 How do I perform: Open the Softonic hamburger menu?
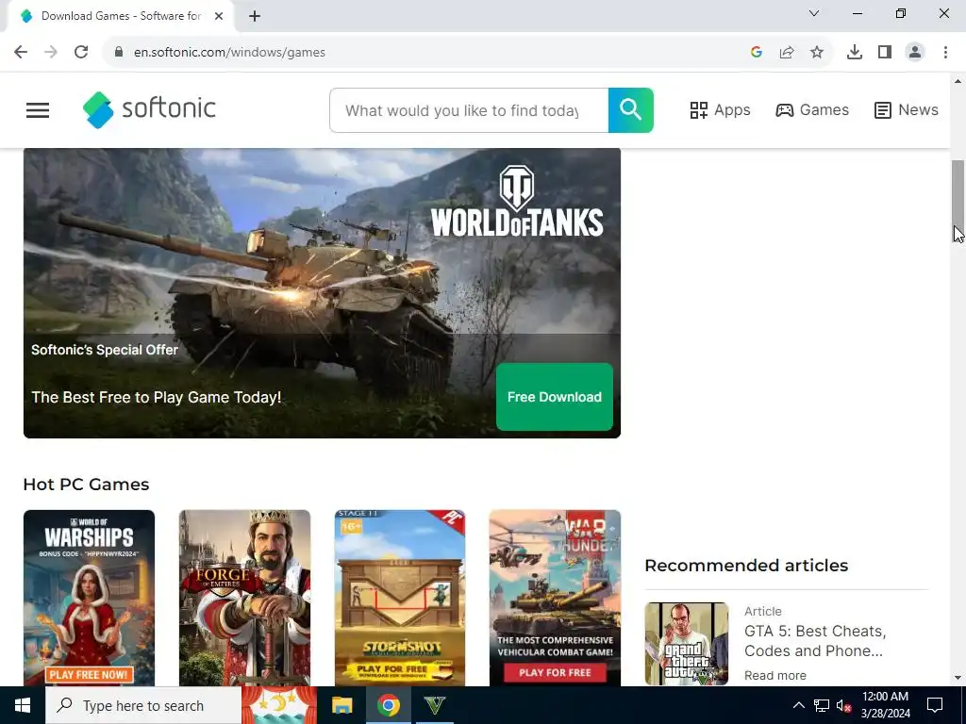[38, 110]
